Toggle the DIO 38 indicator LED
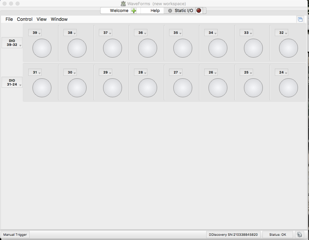This screenshot has width=309, height=240. [x=77, y=48]
